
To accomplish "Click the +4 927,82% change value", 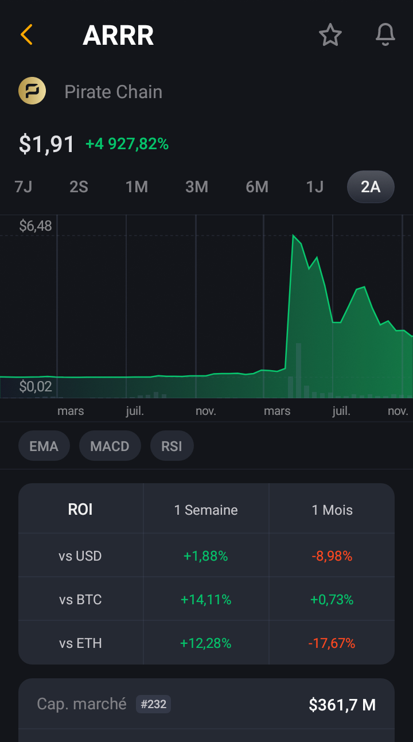I will pos(127,144).
